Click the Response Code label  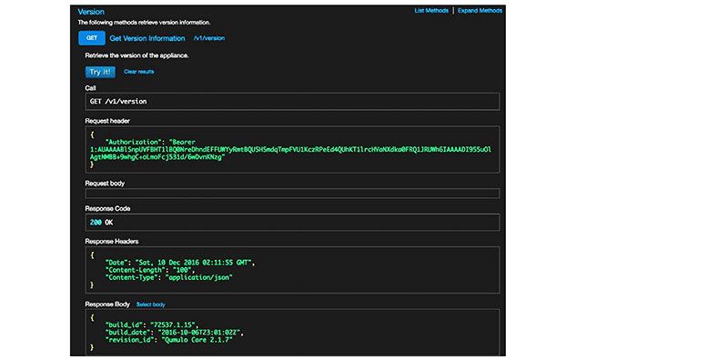pyautogui.click(x=107, y=209)
